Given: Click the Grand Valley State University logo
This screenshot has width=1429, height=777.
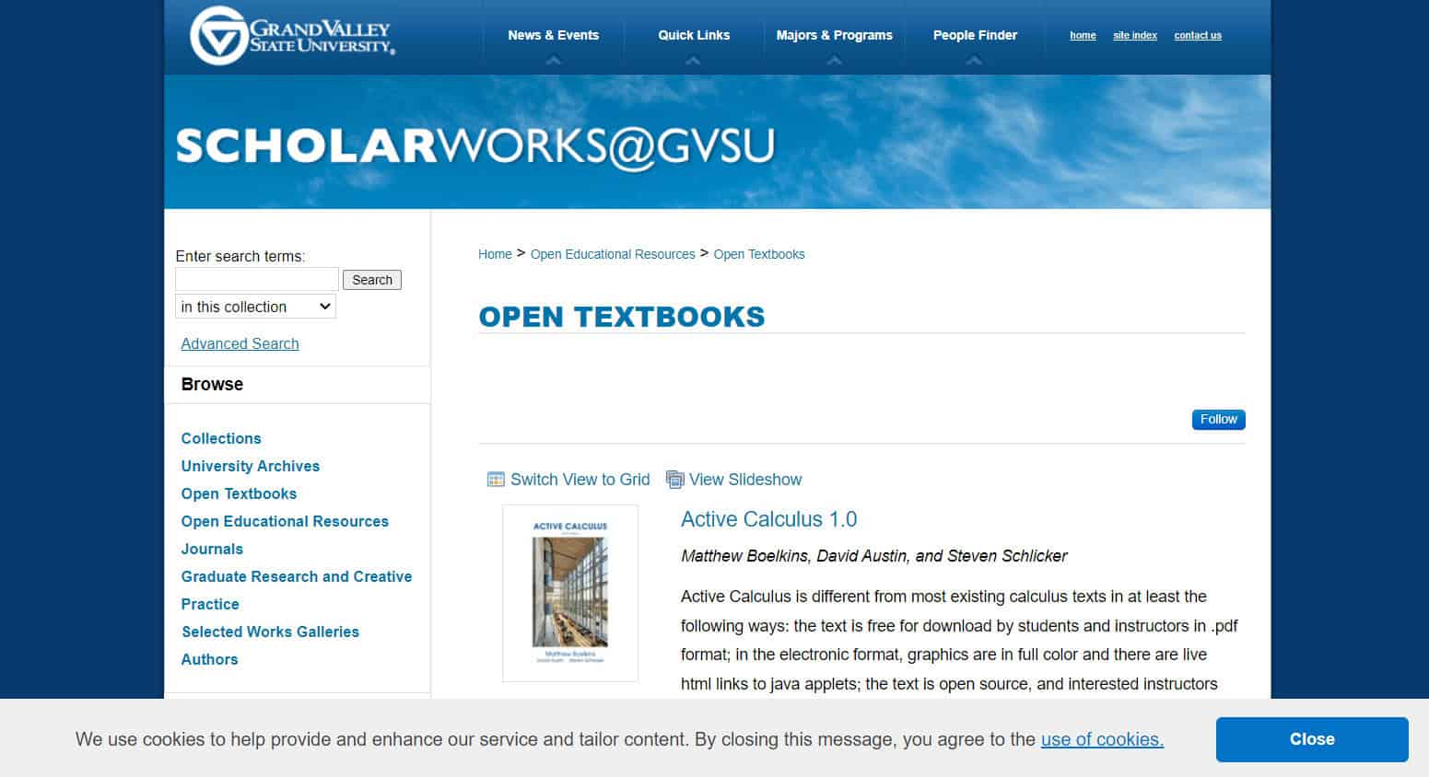Looking at the screenshot, I should point(292,36).
